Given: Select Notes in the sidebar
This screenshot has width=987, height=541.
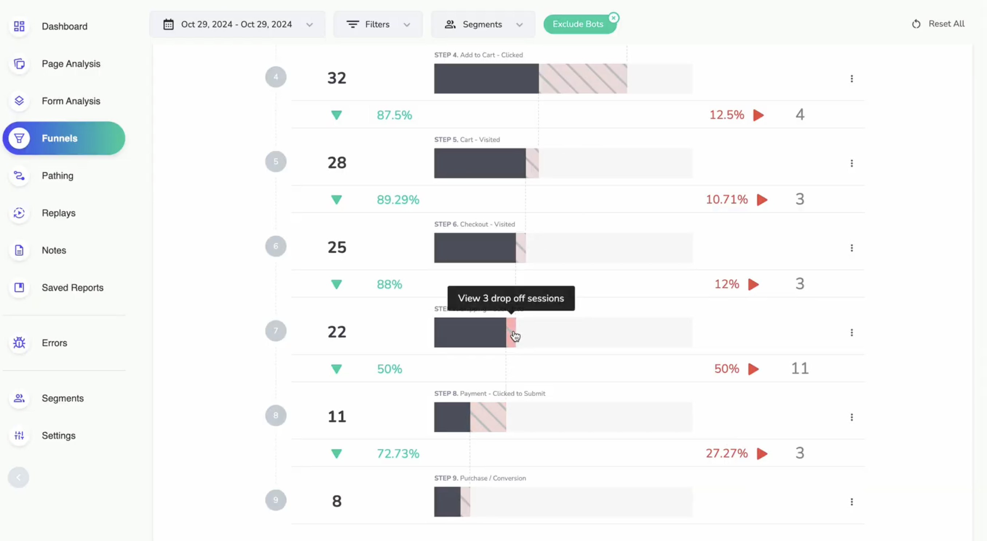Looking at the screenshot, I should point(54,251).
